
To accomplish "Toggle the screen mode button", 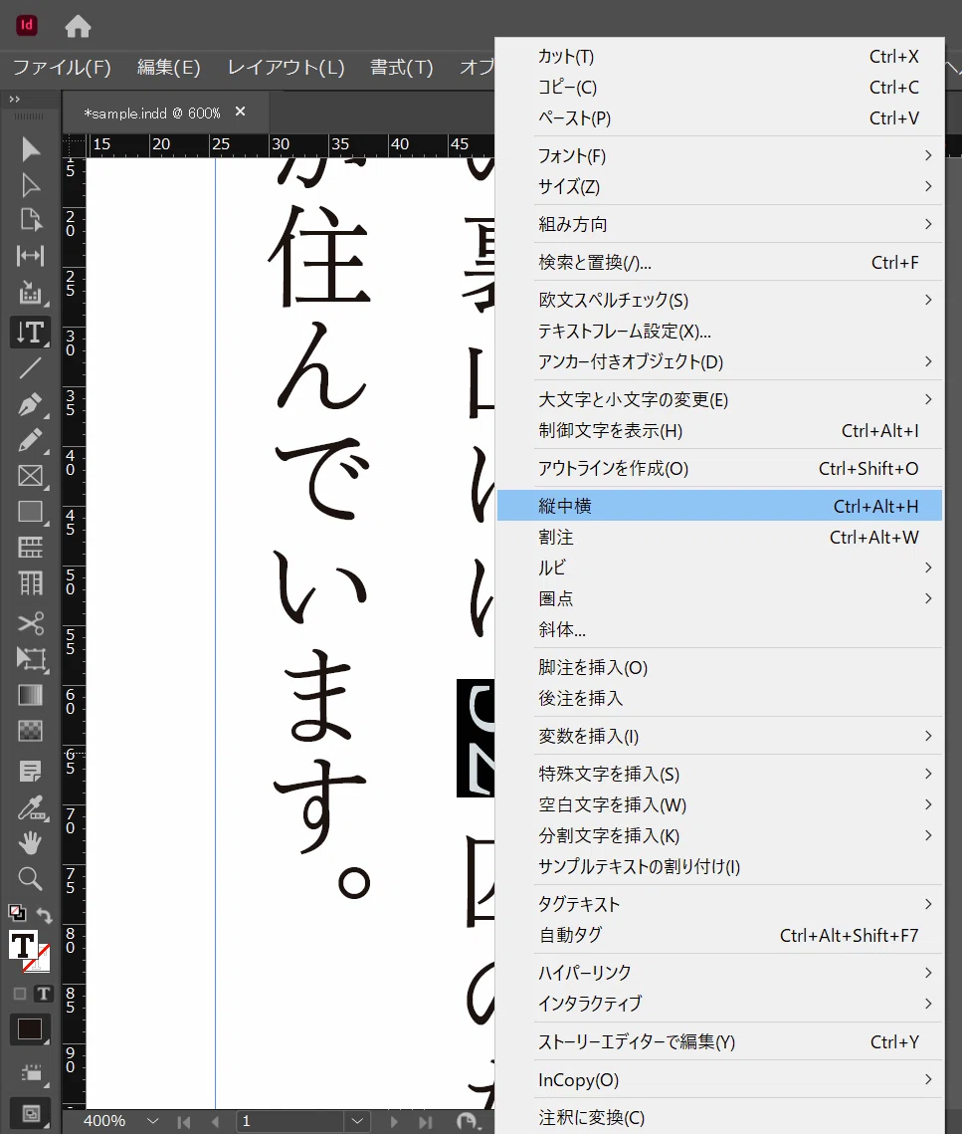I will tap(31, 1113).
